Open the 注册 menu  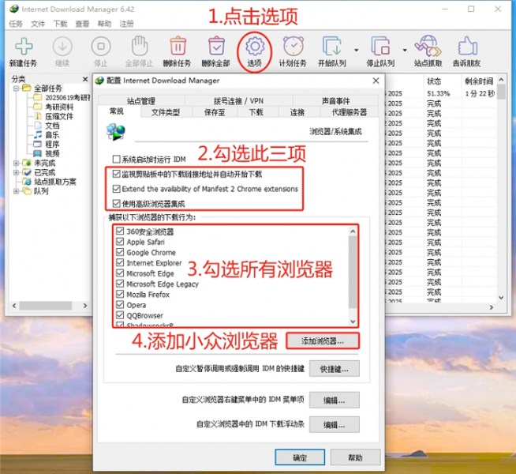126,24
